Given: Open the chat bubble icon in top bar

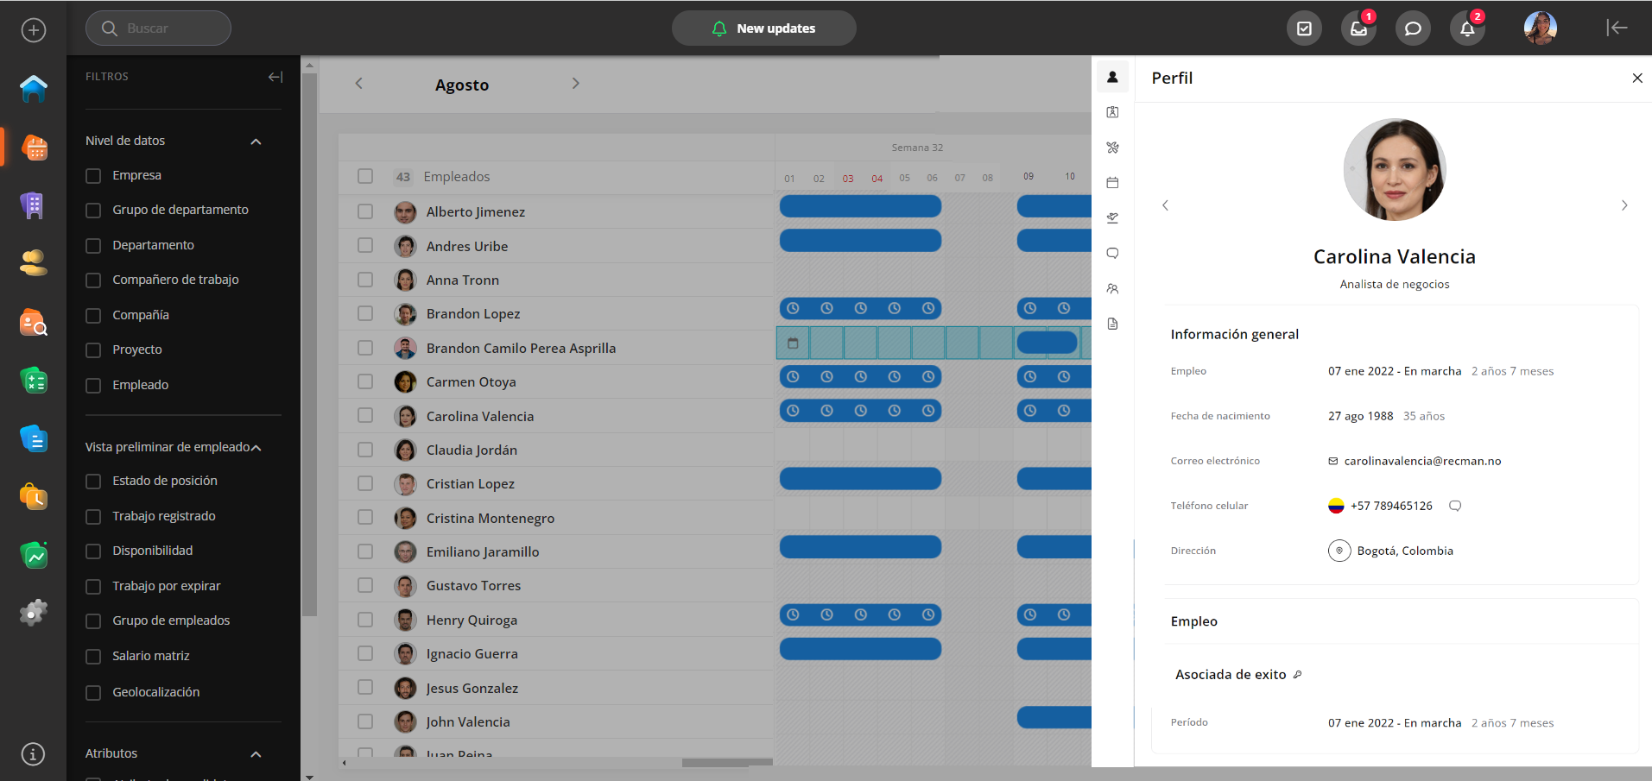Looking at the screenshot, I should coord(1413,28).
